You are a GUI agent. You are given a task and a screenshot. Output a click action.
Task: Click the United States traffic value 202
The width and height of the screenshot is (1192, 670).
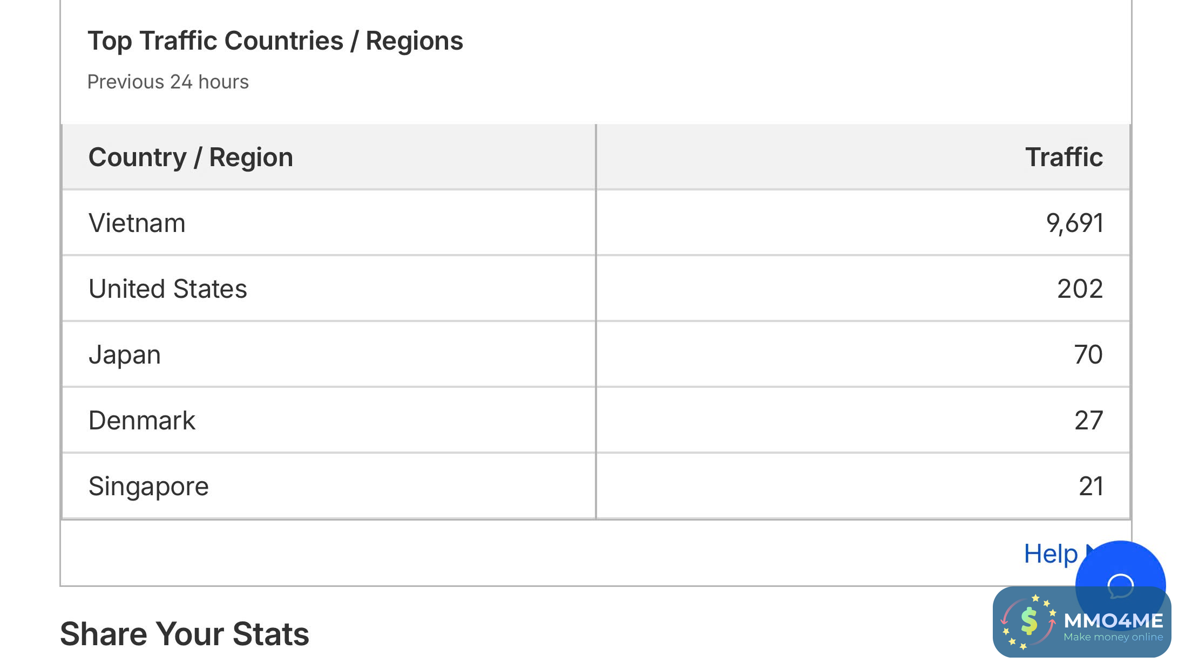click(1080, 289)
